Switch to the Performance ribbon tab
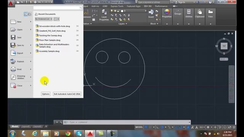This screenshot has width=244, height=137. [161, 6]
